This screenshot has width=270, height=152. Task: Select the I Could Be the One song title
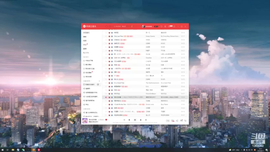click(x=120, y=104)
